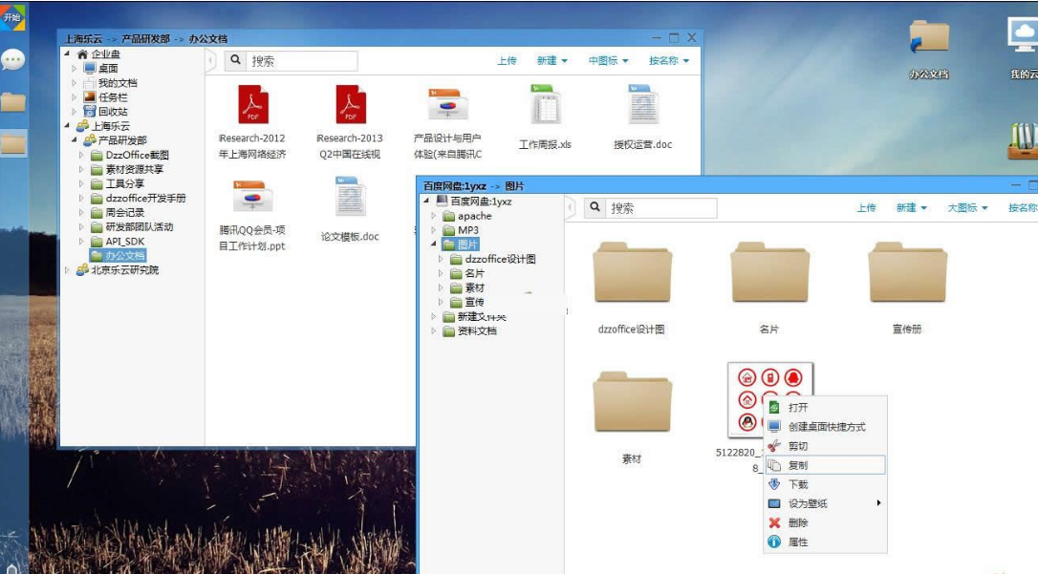Choose 下载 in context menu
Image resolution: width=1038 pixels, height=574 pixels.
click(x=826, y=484)
